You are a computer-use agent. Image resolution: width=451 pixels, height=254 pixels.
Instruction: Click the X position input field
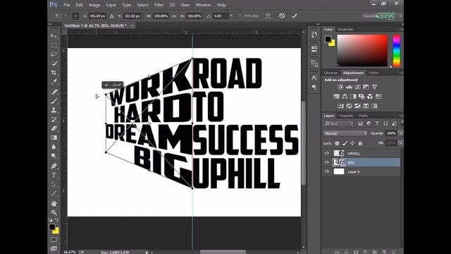(97, 16)
